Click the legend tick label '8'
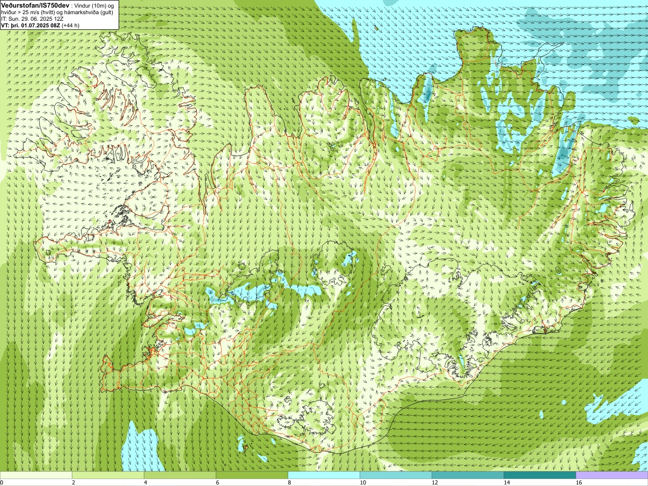The width and height of the screenshot is (648, 486). point(289,482)
